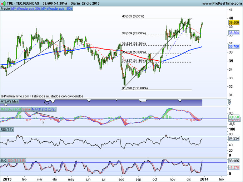Image resolution: width=243 pixels, height=182 pixels.
Task: Open the MM (Ponderada 150) label
Action: pos(56,8)
